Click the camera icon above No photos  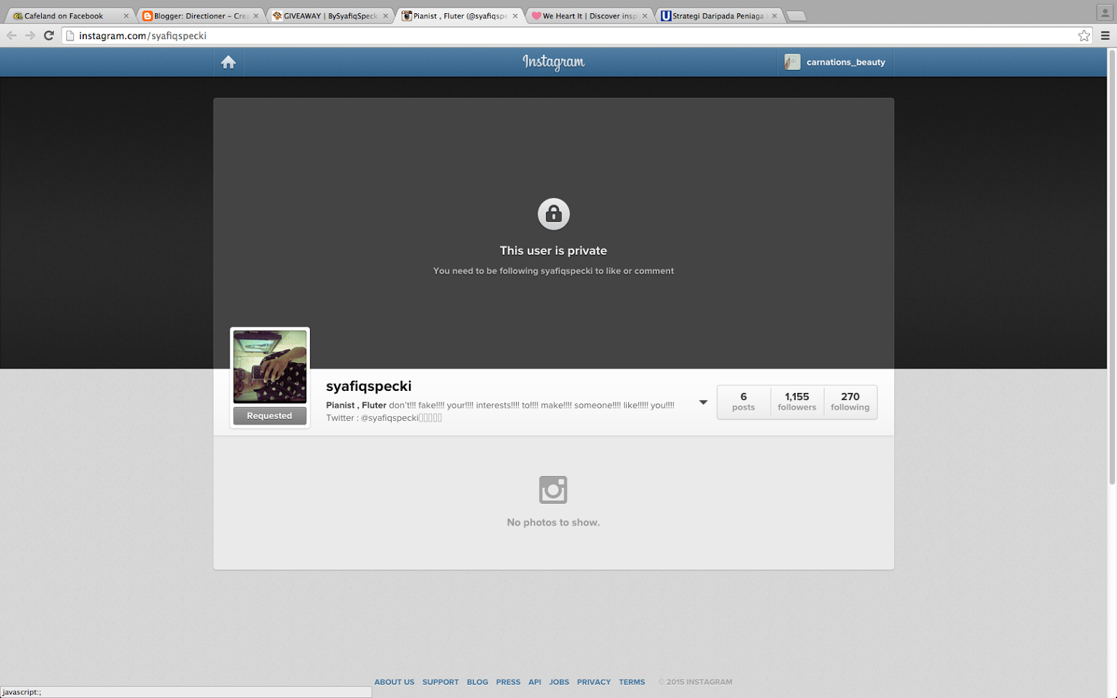coord(553,490)
